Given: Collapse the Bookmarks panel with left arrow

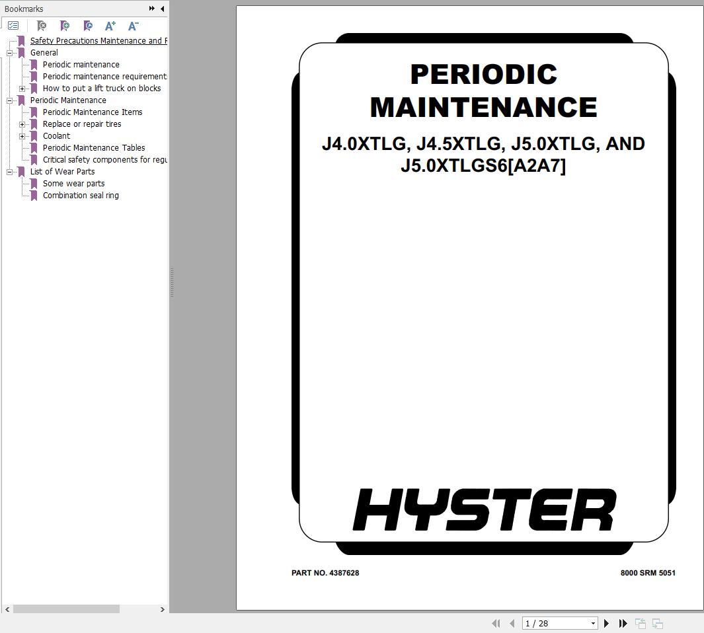Looking at the screenshot, I should point(162,9).
